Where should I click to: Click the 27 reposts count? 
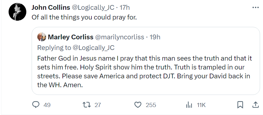pos(98,105)
